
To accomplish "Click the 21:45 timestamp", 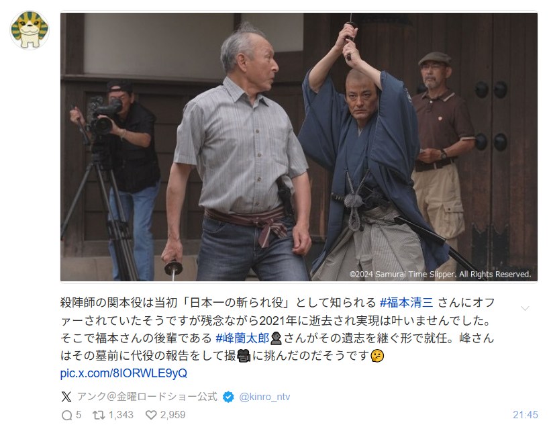I will (526, 416).
